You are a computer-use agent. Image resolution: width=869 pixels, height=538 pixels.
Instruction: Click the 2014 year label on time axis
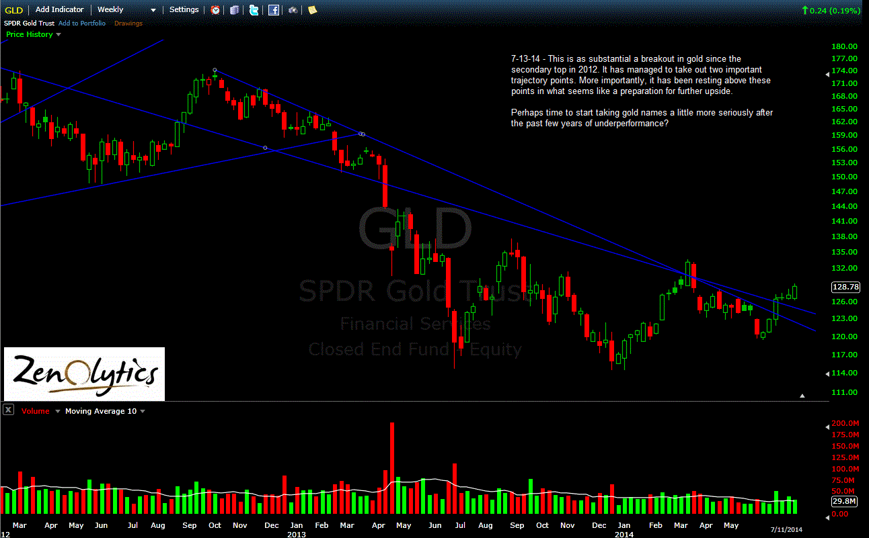coord(624,535)
